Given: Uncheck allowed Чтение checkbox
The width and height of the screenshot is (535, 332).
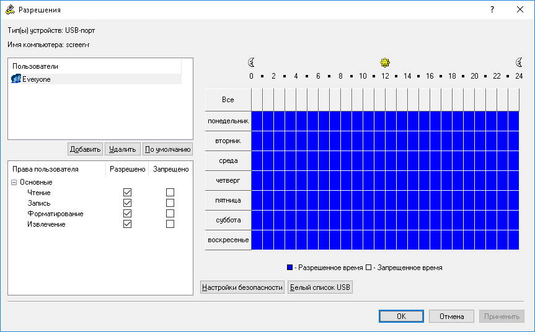Looking at the screenshot, I should click(128, 193).
